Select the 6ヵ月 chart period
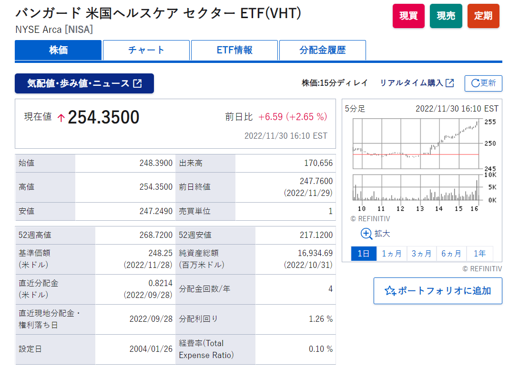The width and height of the screenshot is (509, 369). (451, 253)
